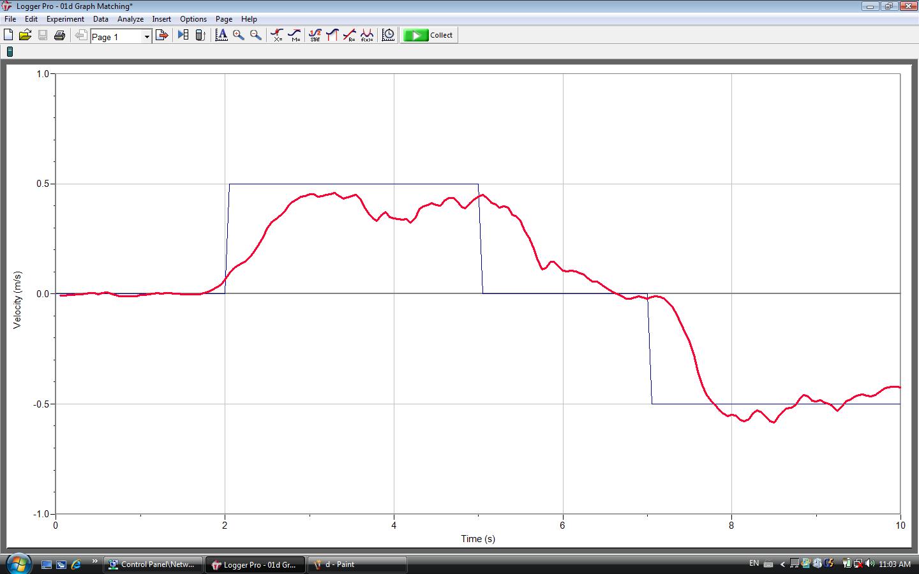Open the Curve Fit tool
This screenshot has width=919, height=574.
tap(368, 35)
